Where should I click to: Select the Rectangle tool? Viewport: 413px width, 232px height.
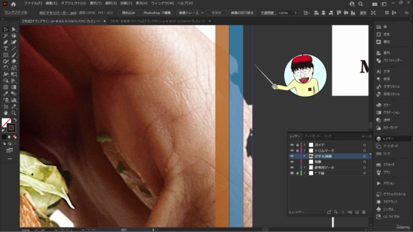pyautogui.click(x=6, y=55)
